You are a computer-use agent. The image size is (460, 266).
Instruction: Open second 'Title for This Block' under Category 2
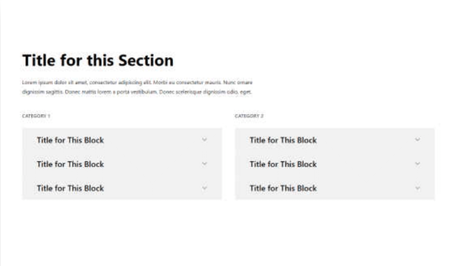(x=283, y=164)
